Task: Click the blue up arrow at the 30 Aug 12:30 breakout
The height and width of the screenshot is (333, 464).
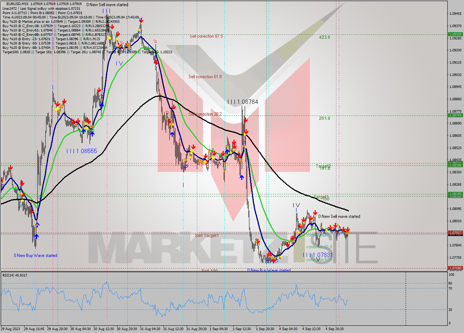Action: click(x=102, y=105)
